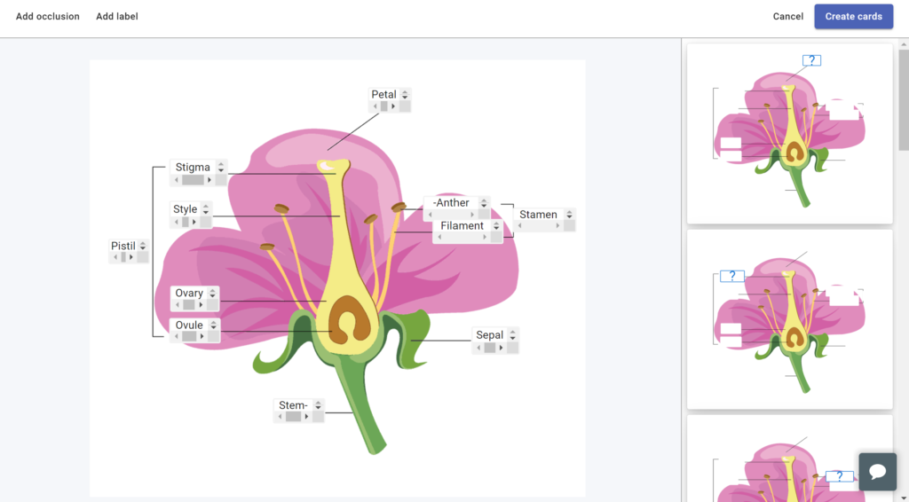The image size is (909, 502).
Task: Select the Filament label text box
Action: pos(462,226)
